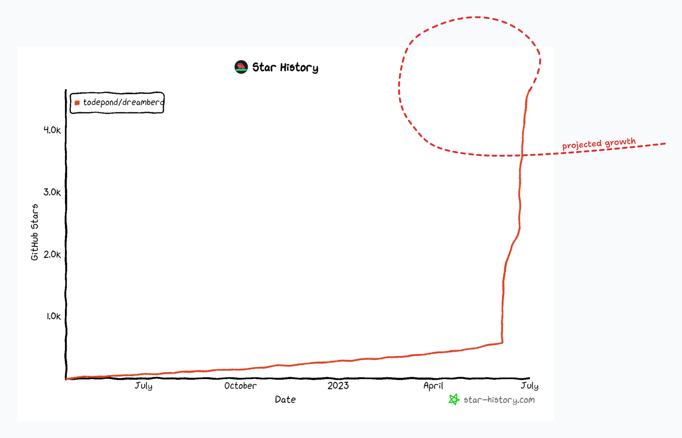Click the Date axis title
This screenshot has height=438, width=682.
point(285,400)
